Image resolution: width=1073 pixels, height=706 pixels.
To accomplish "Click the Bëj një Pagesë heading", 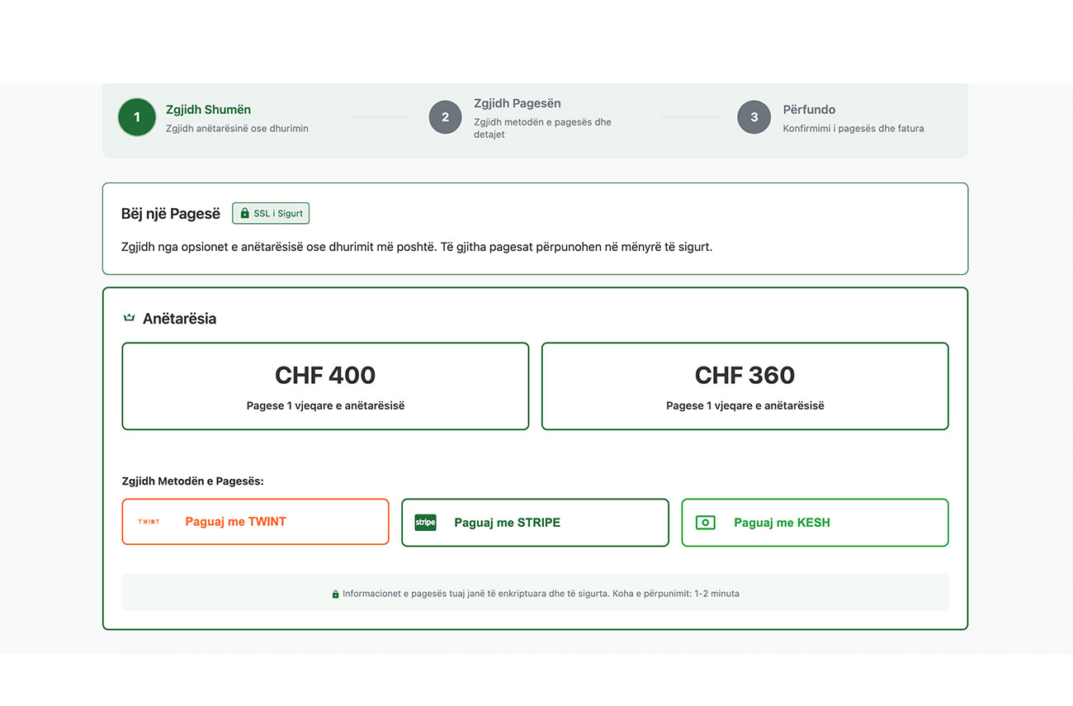I will coord(171,214).
